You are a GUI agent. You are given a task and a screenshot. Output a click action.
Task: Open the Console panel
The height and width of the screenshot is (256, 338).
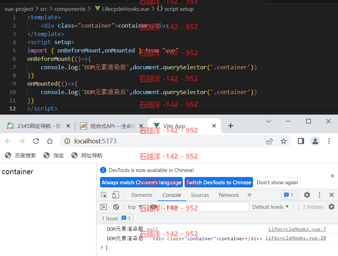click(x=172, y=195)
